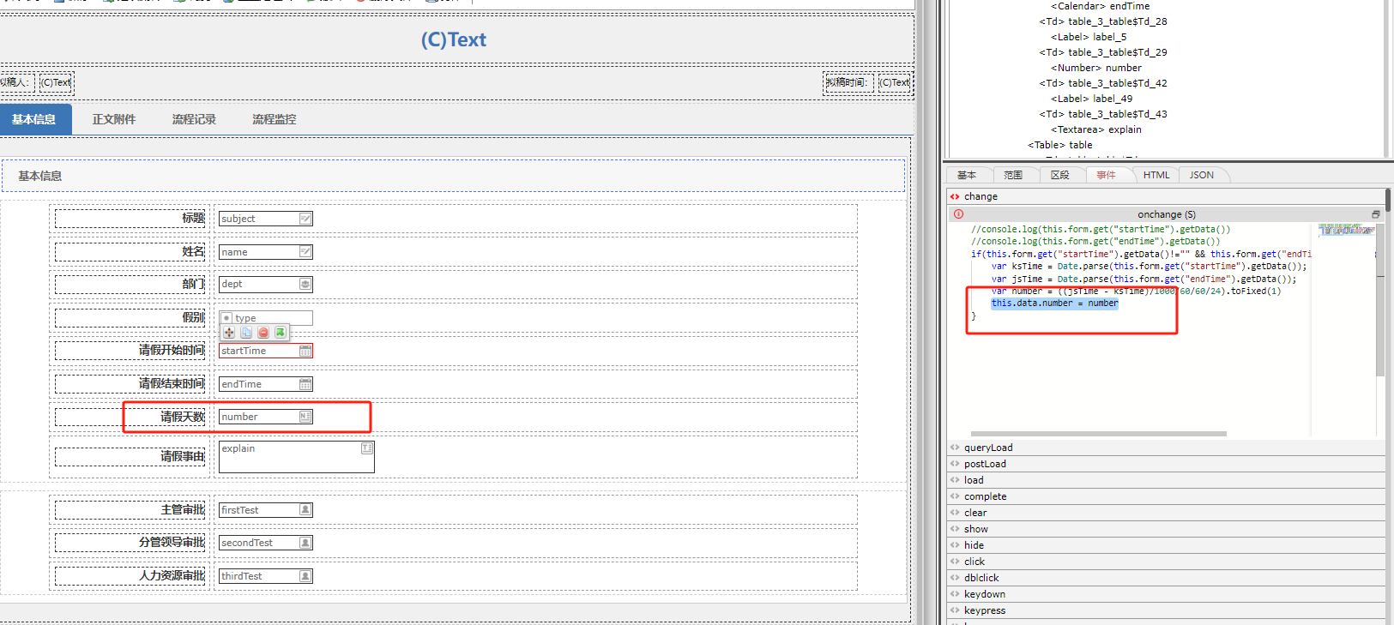Expand the dblclick event section
Screen dimensions: 1394x625
tap(955, 578)
